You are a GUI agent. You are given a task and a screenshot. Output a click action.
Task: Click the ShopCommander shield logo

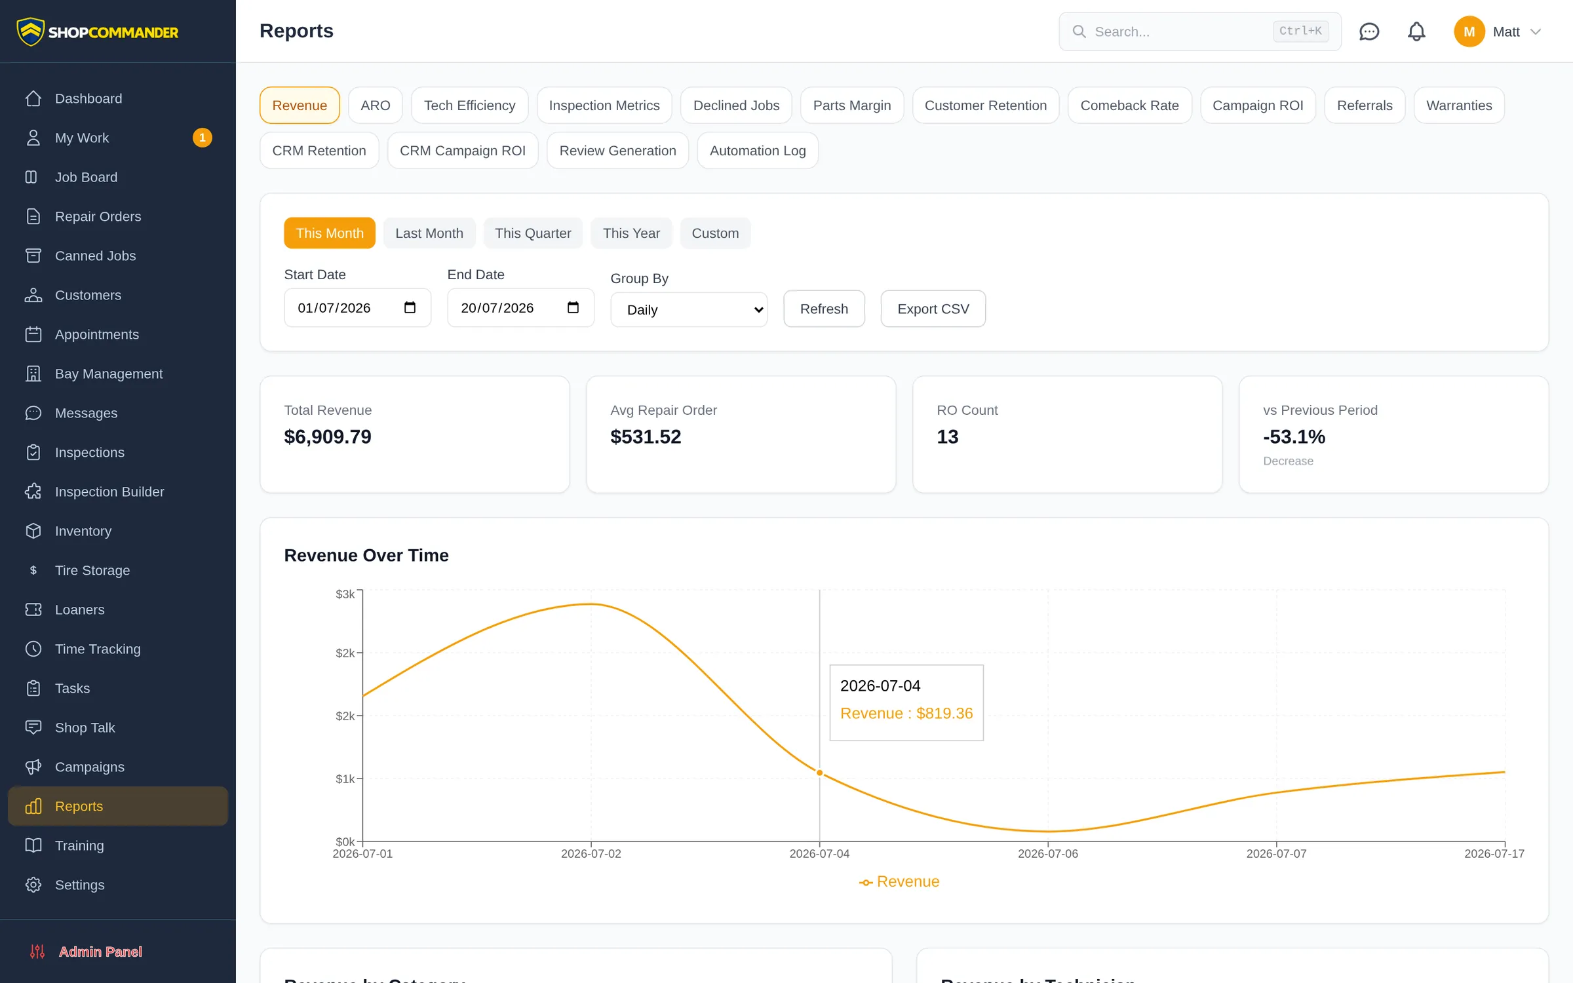[x=30, y=31]
